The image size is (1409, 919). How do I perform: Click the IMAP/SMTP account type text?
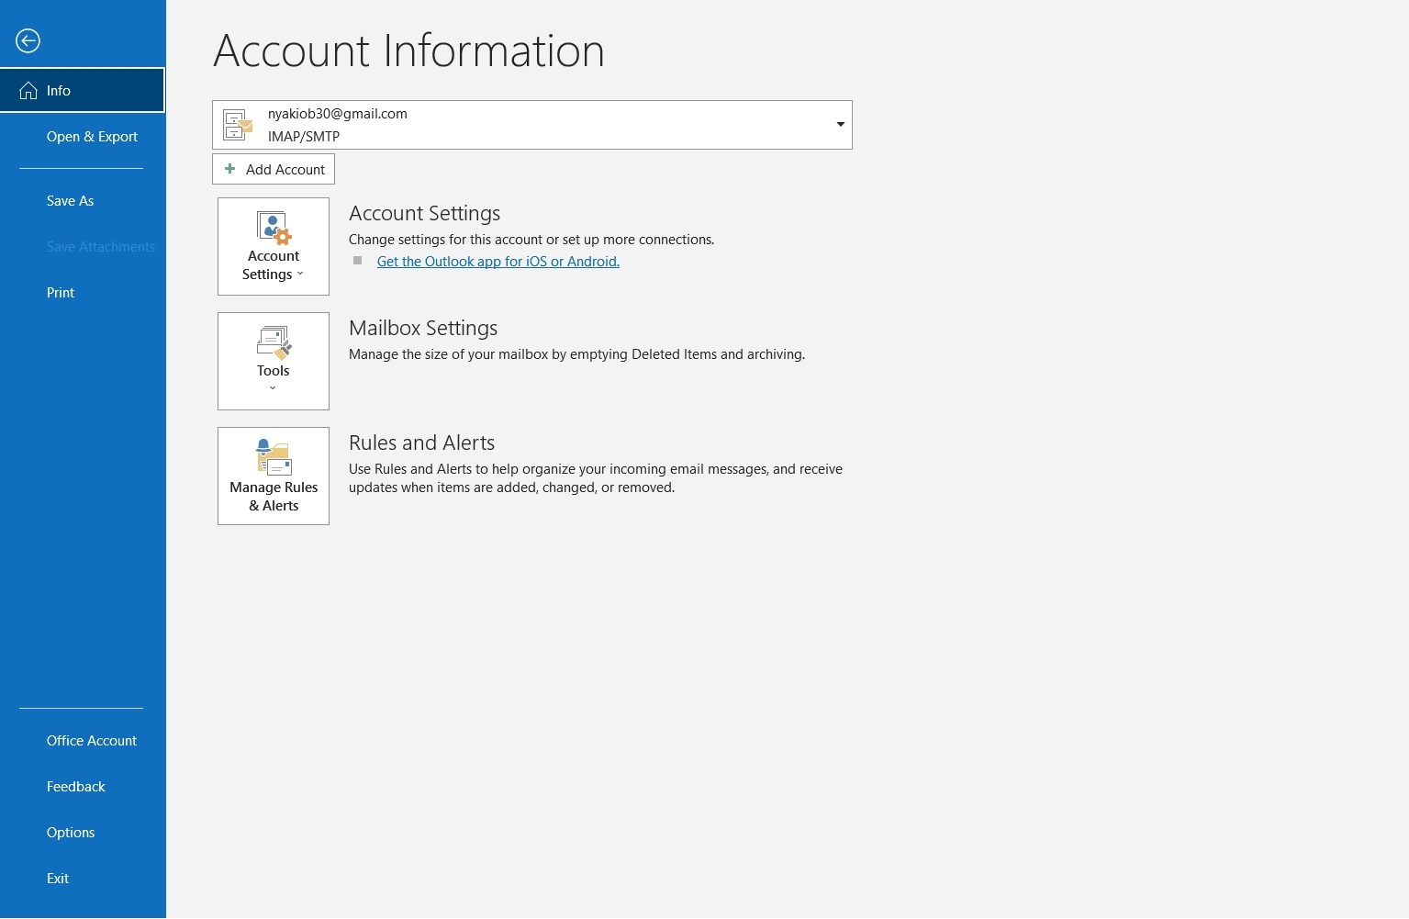[x=304, y=136]
